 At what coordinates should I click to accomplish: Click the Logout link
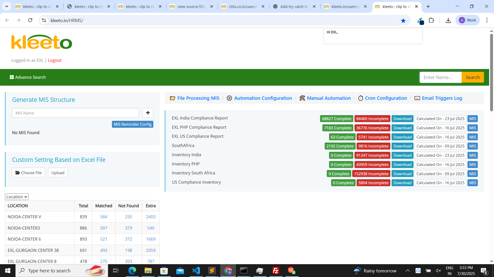[x=55, y=60]
